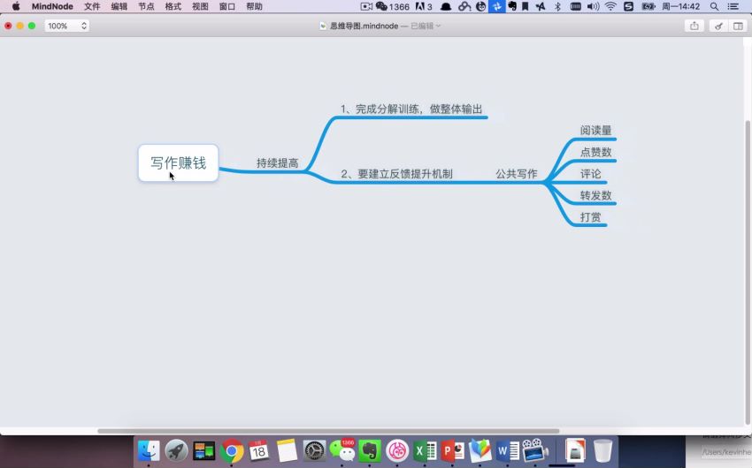Click the highlighted blue pinwheel menu icon
This screenshot has width=752, height=468.
497,6
